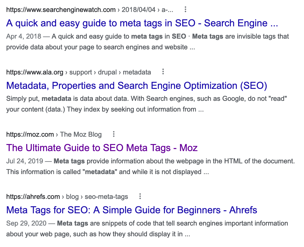Open three-dot menu next to Moz Blog

click(114, 134)
